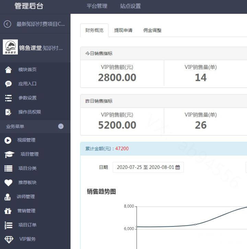247x249 pixels.
Task: Collapse the 业务菜单 section with chevron button
Action: click(61, 126)
